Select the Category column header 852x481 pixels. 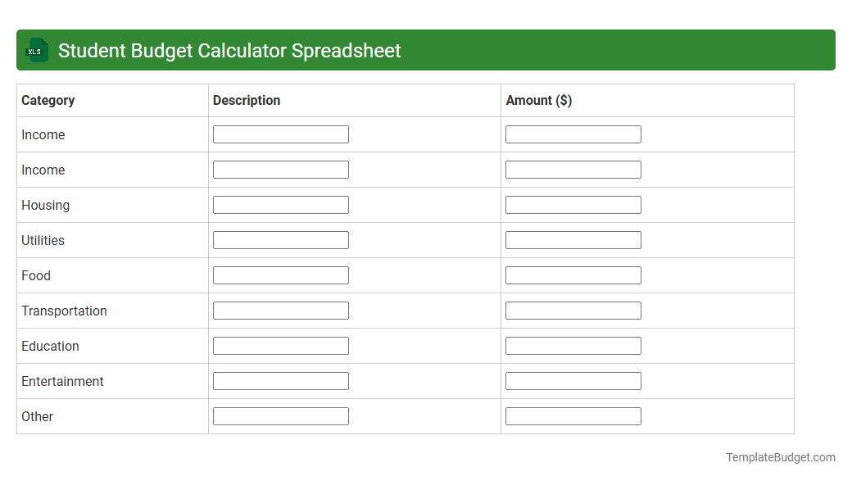(x=48, y=100)
